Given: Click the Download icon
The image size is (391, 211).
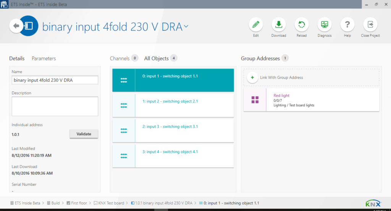Looking at the screenshot, I should coord(278,24).
